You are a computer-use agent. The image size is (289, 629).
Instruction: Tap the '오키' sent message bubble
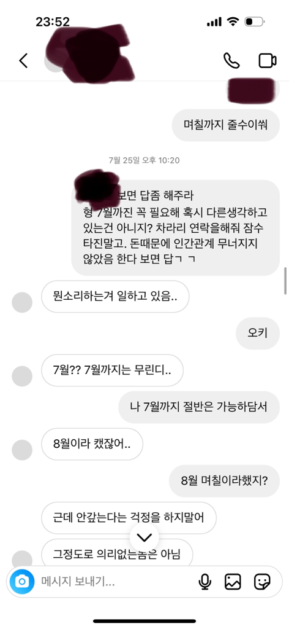click(x=258, y=334)
